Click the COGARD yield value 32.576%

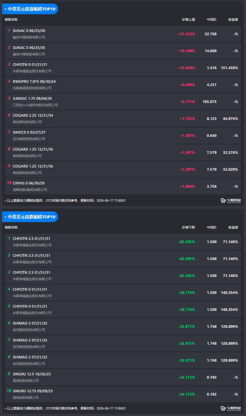pyautogui.click(x=230, y=152)
